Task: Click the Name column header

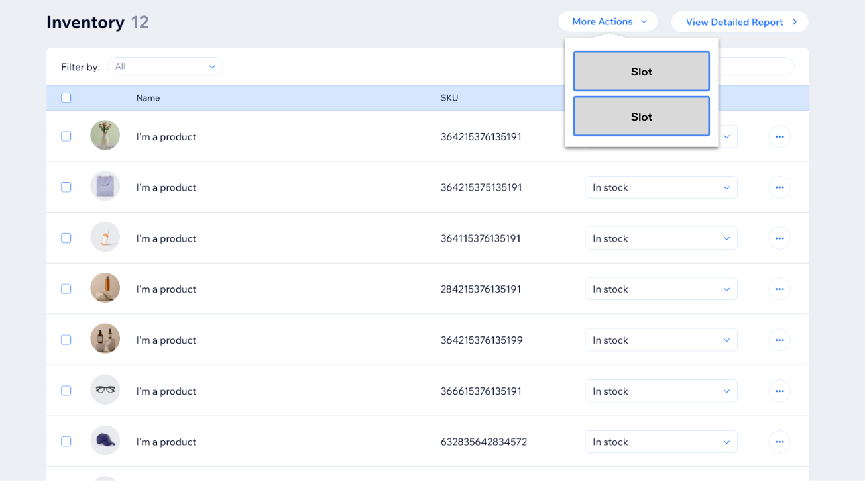Action: [148, 98]
